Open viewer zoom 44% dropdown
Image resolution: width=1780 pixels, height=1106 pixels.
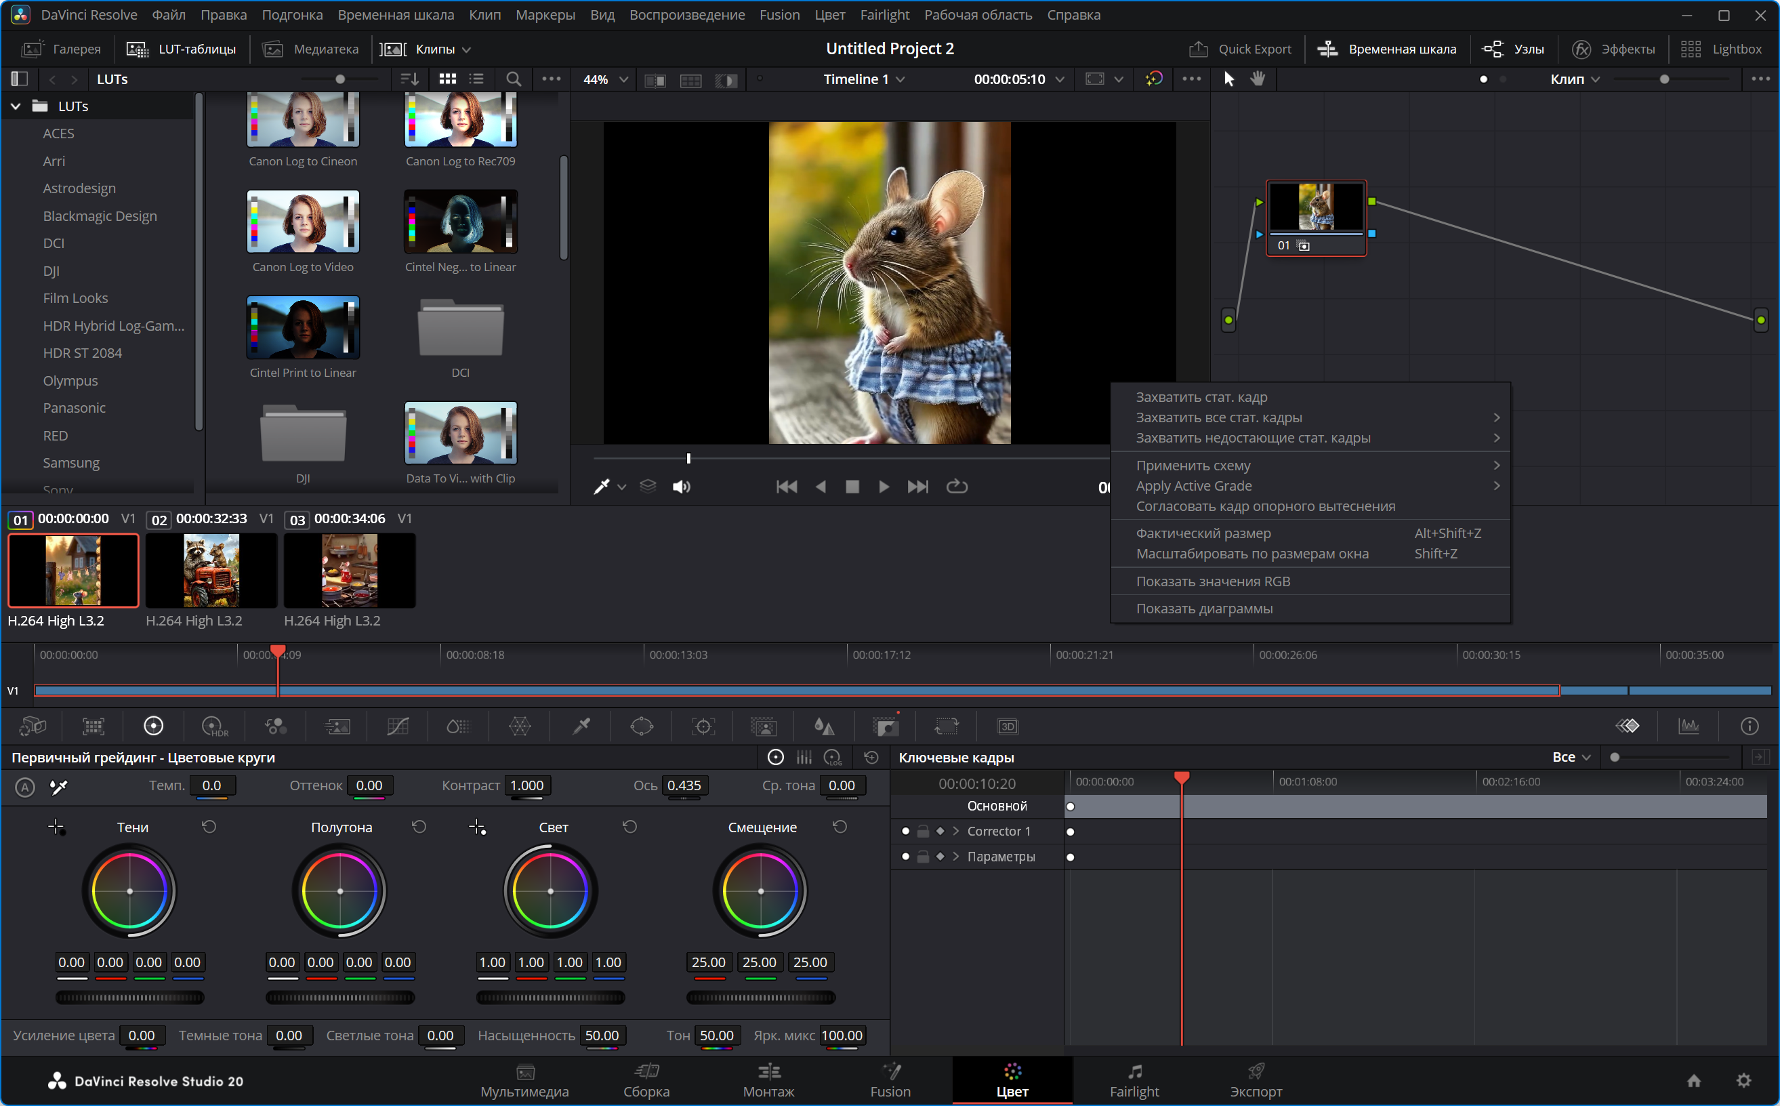click(x=606, y=79)
